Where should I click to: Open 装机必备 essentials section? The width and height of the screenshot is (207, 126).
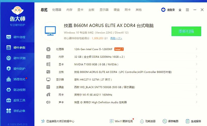pyautogui.click(x=16, y=111)
